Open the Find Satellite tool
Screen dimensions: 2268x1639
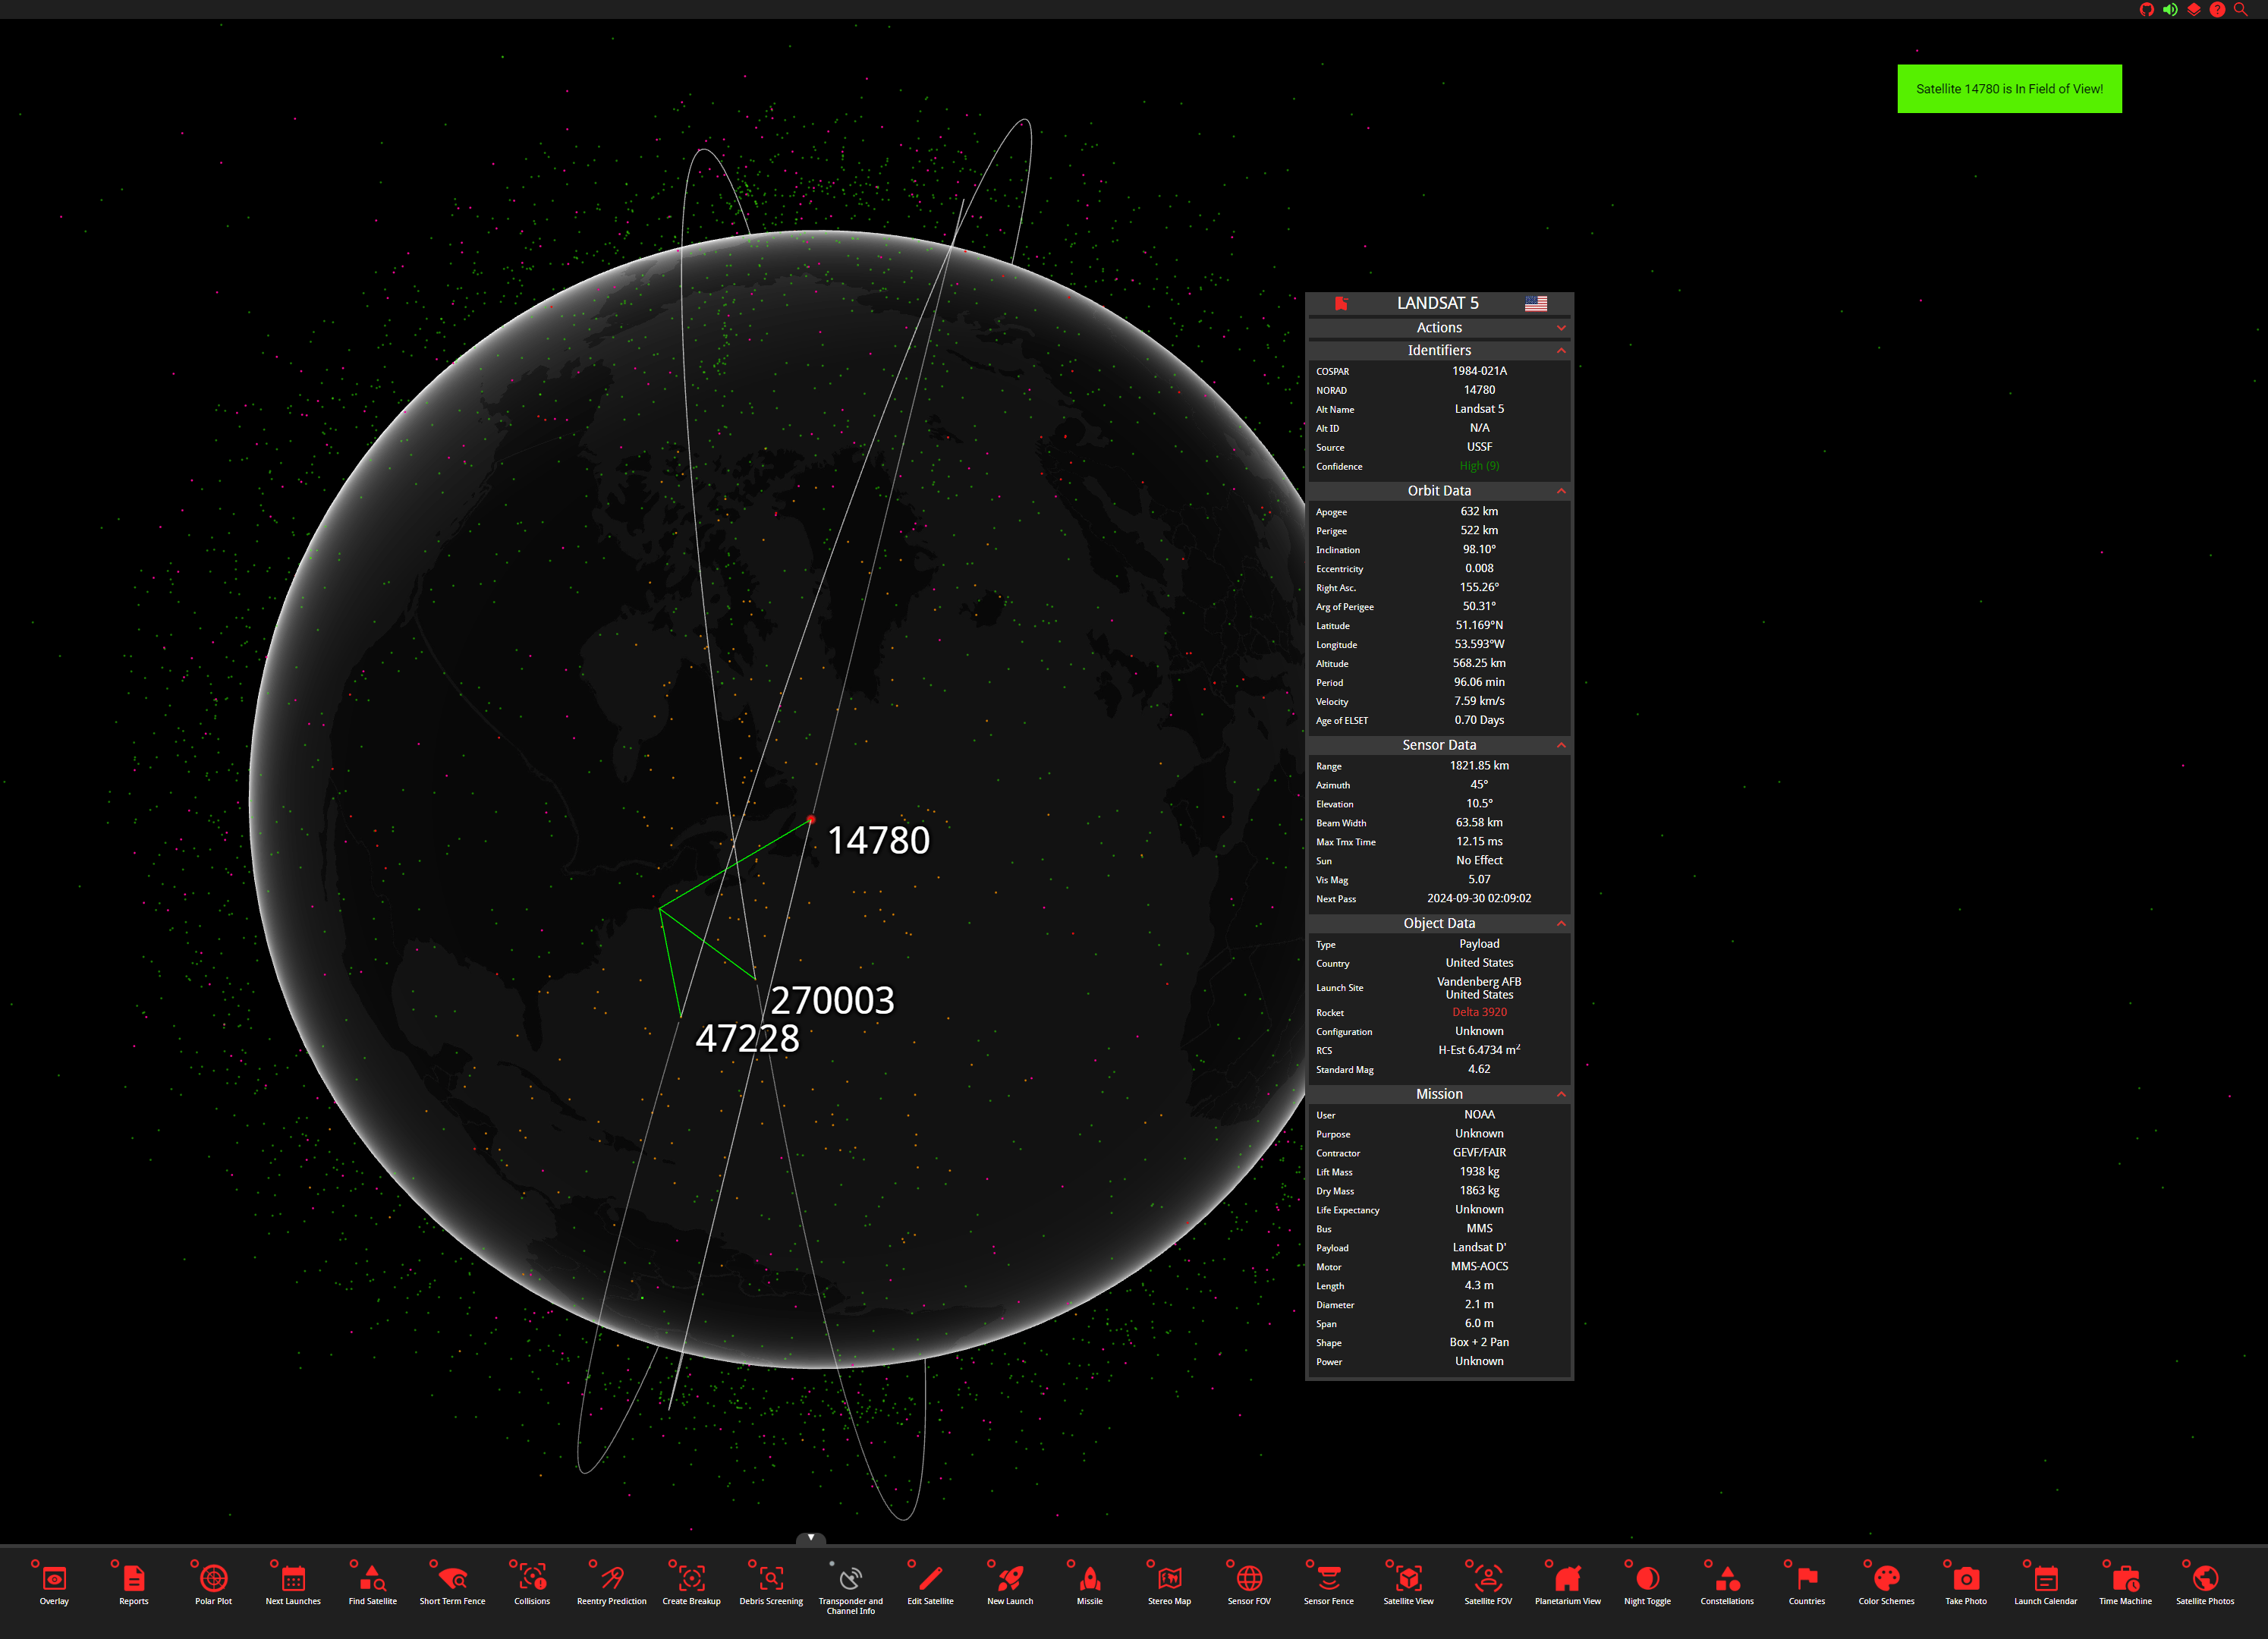click(x=373, y=1584)
